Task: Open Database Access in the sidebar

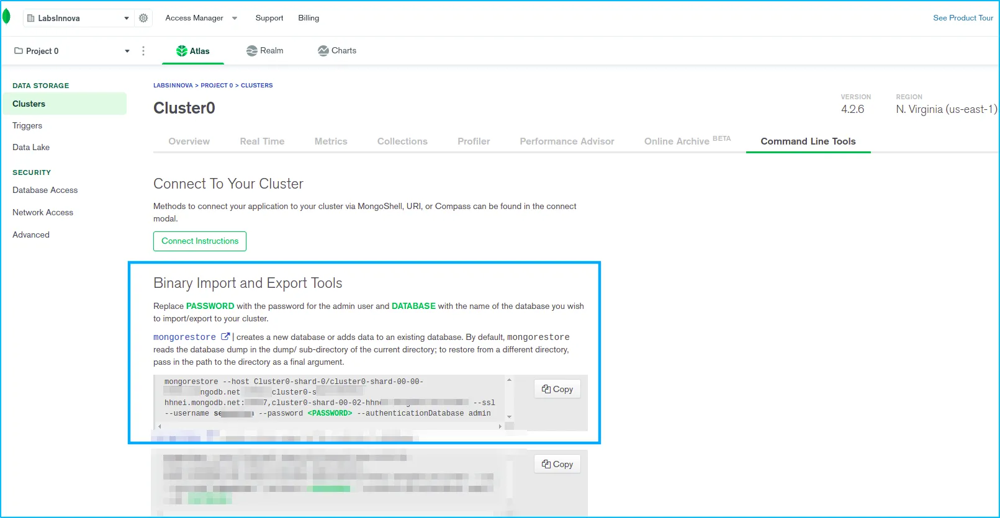Action: tap(45, 190)
